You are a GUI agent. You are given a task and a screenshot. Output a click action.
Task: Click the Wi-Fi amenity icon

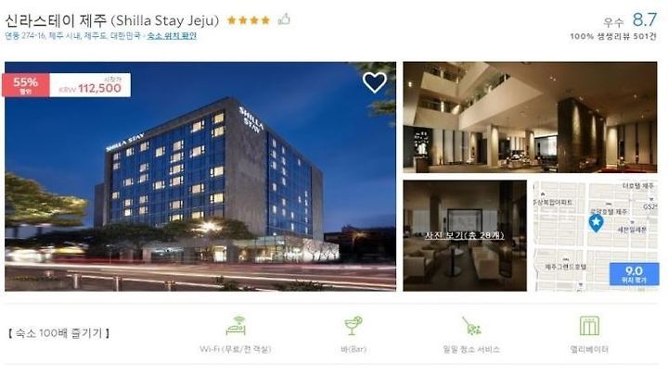coord(236,326)
